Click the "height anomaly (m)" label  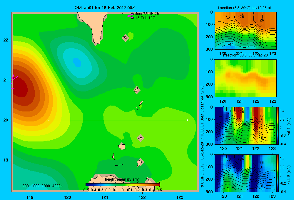pos(122,179)
